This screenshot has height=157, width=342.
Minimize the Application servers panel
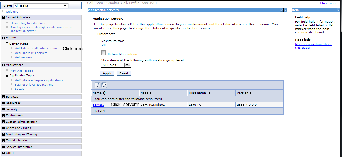point(285,10)
